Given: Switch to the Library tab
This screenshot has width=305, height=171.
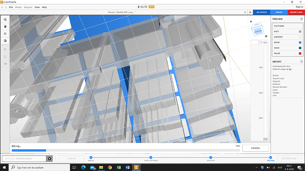Looking at the screenshot, I should click(279, 12).
